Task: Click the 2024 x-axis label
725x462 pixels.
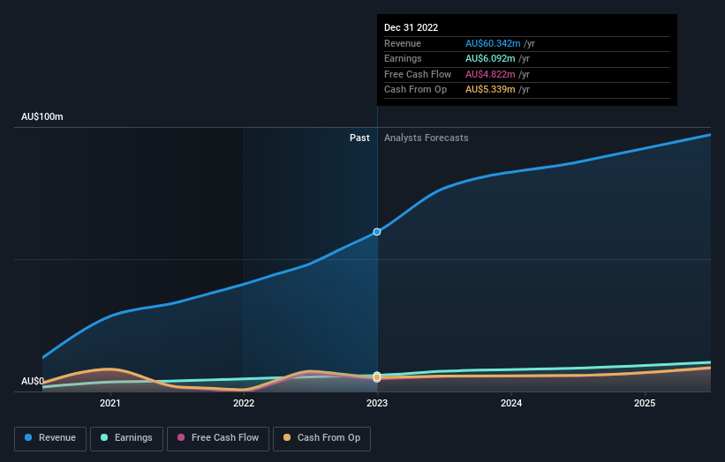Action: tap(511, 403)
